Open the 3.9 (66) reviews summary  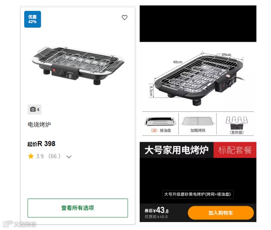point(48,156)
